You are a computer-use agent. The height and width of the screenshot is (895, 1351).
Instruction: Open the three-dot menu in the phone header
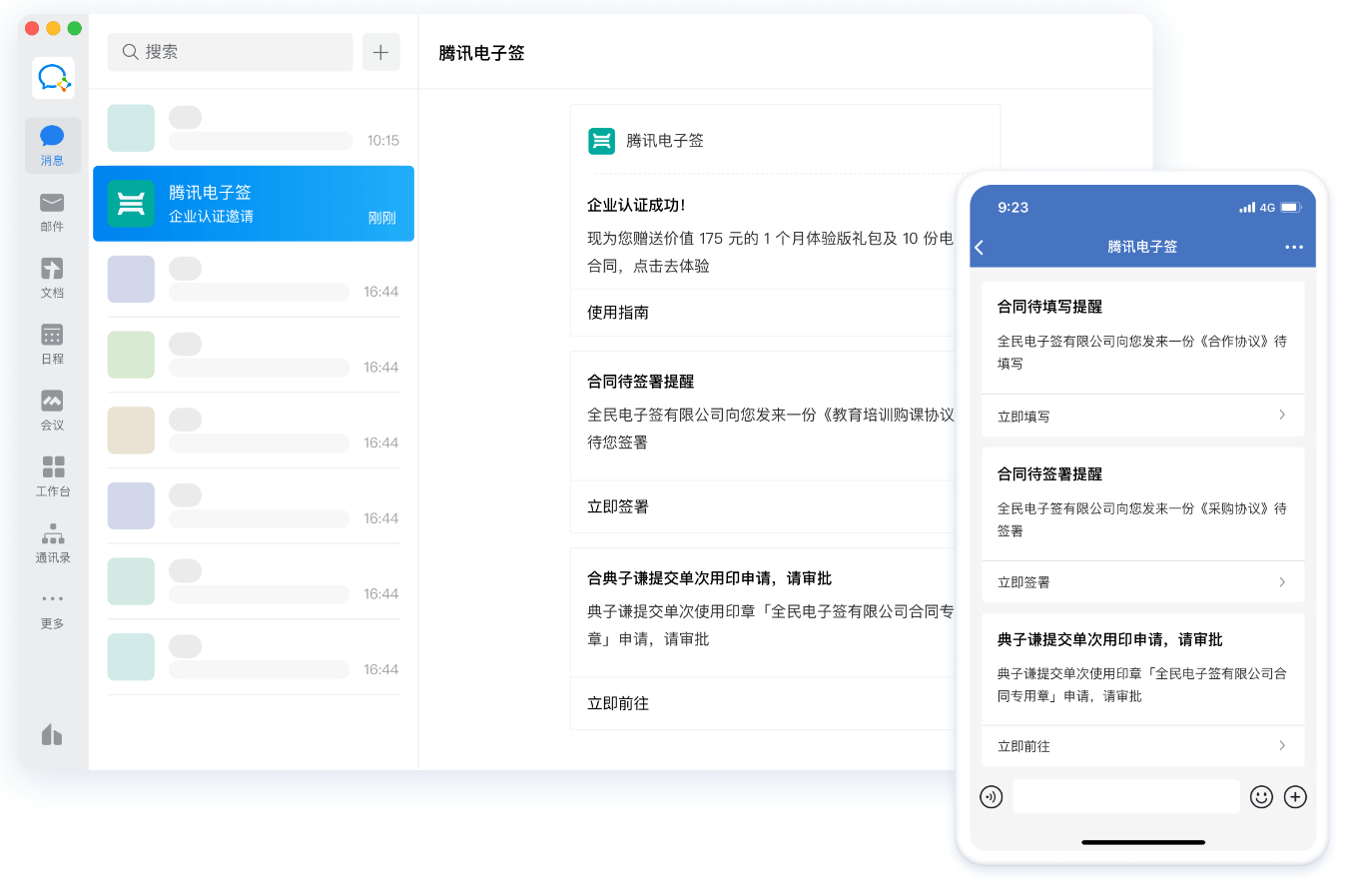(1294, 247)
